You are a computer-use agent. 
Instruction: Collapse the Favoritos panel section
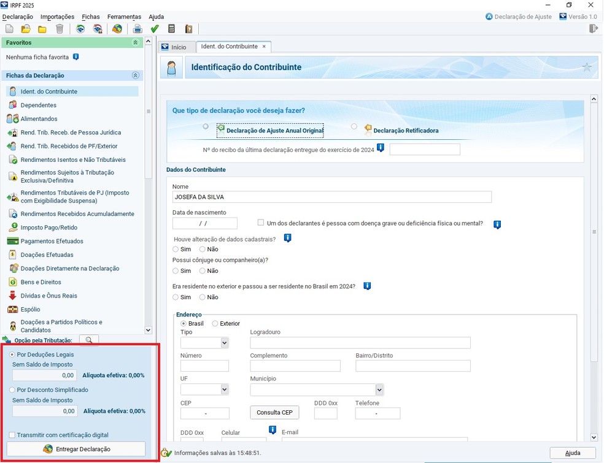pyautogui.click(x=135, y=43)
